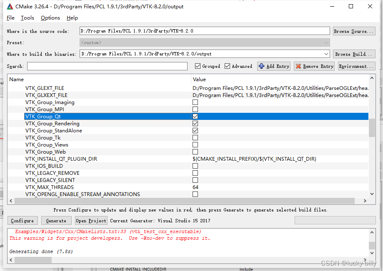Image resolution: width=383 pixels, height=271 pixels.
Task: Check the VTK_LEGACY_SILENT checkbox
Action: click(x=195, y=180)
